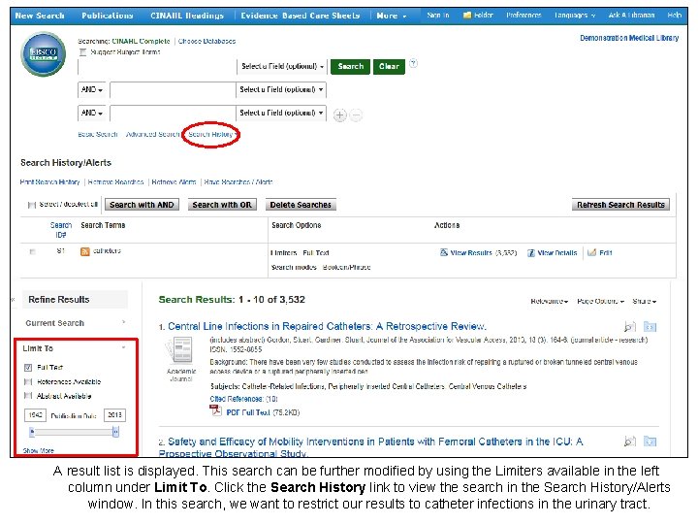
Task: Uncheck the Full Text limiter
Action: pyautogui.click(x=28, y=368)
